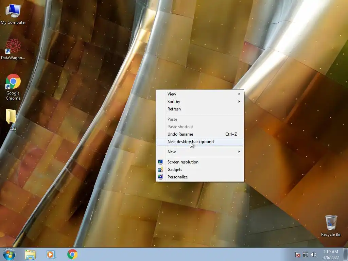
Task: Click the 3/6/2022 date text
Action: point(331,258)
